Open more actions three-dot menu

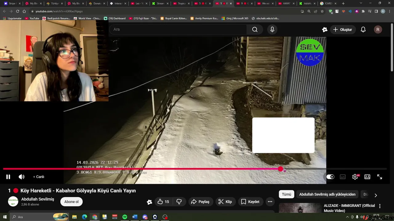pos(270,202)
